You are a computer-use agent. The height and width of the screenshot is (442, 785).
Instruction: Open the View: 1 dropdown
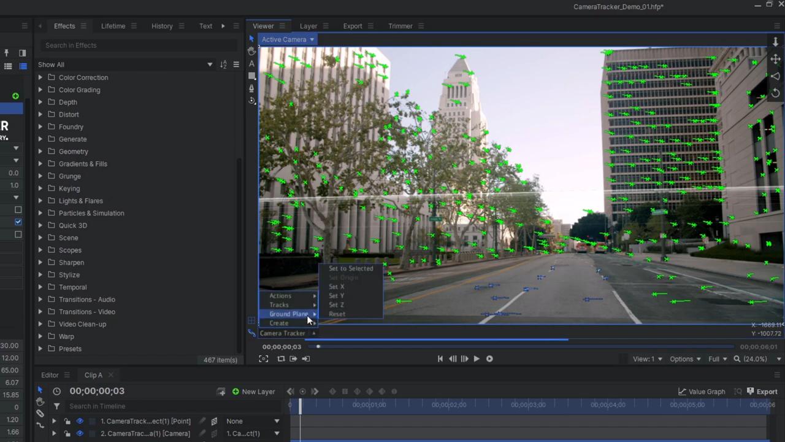(x=647, y=359)
